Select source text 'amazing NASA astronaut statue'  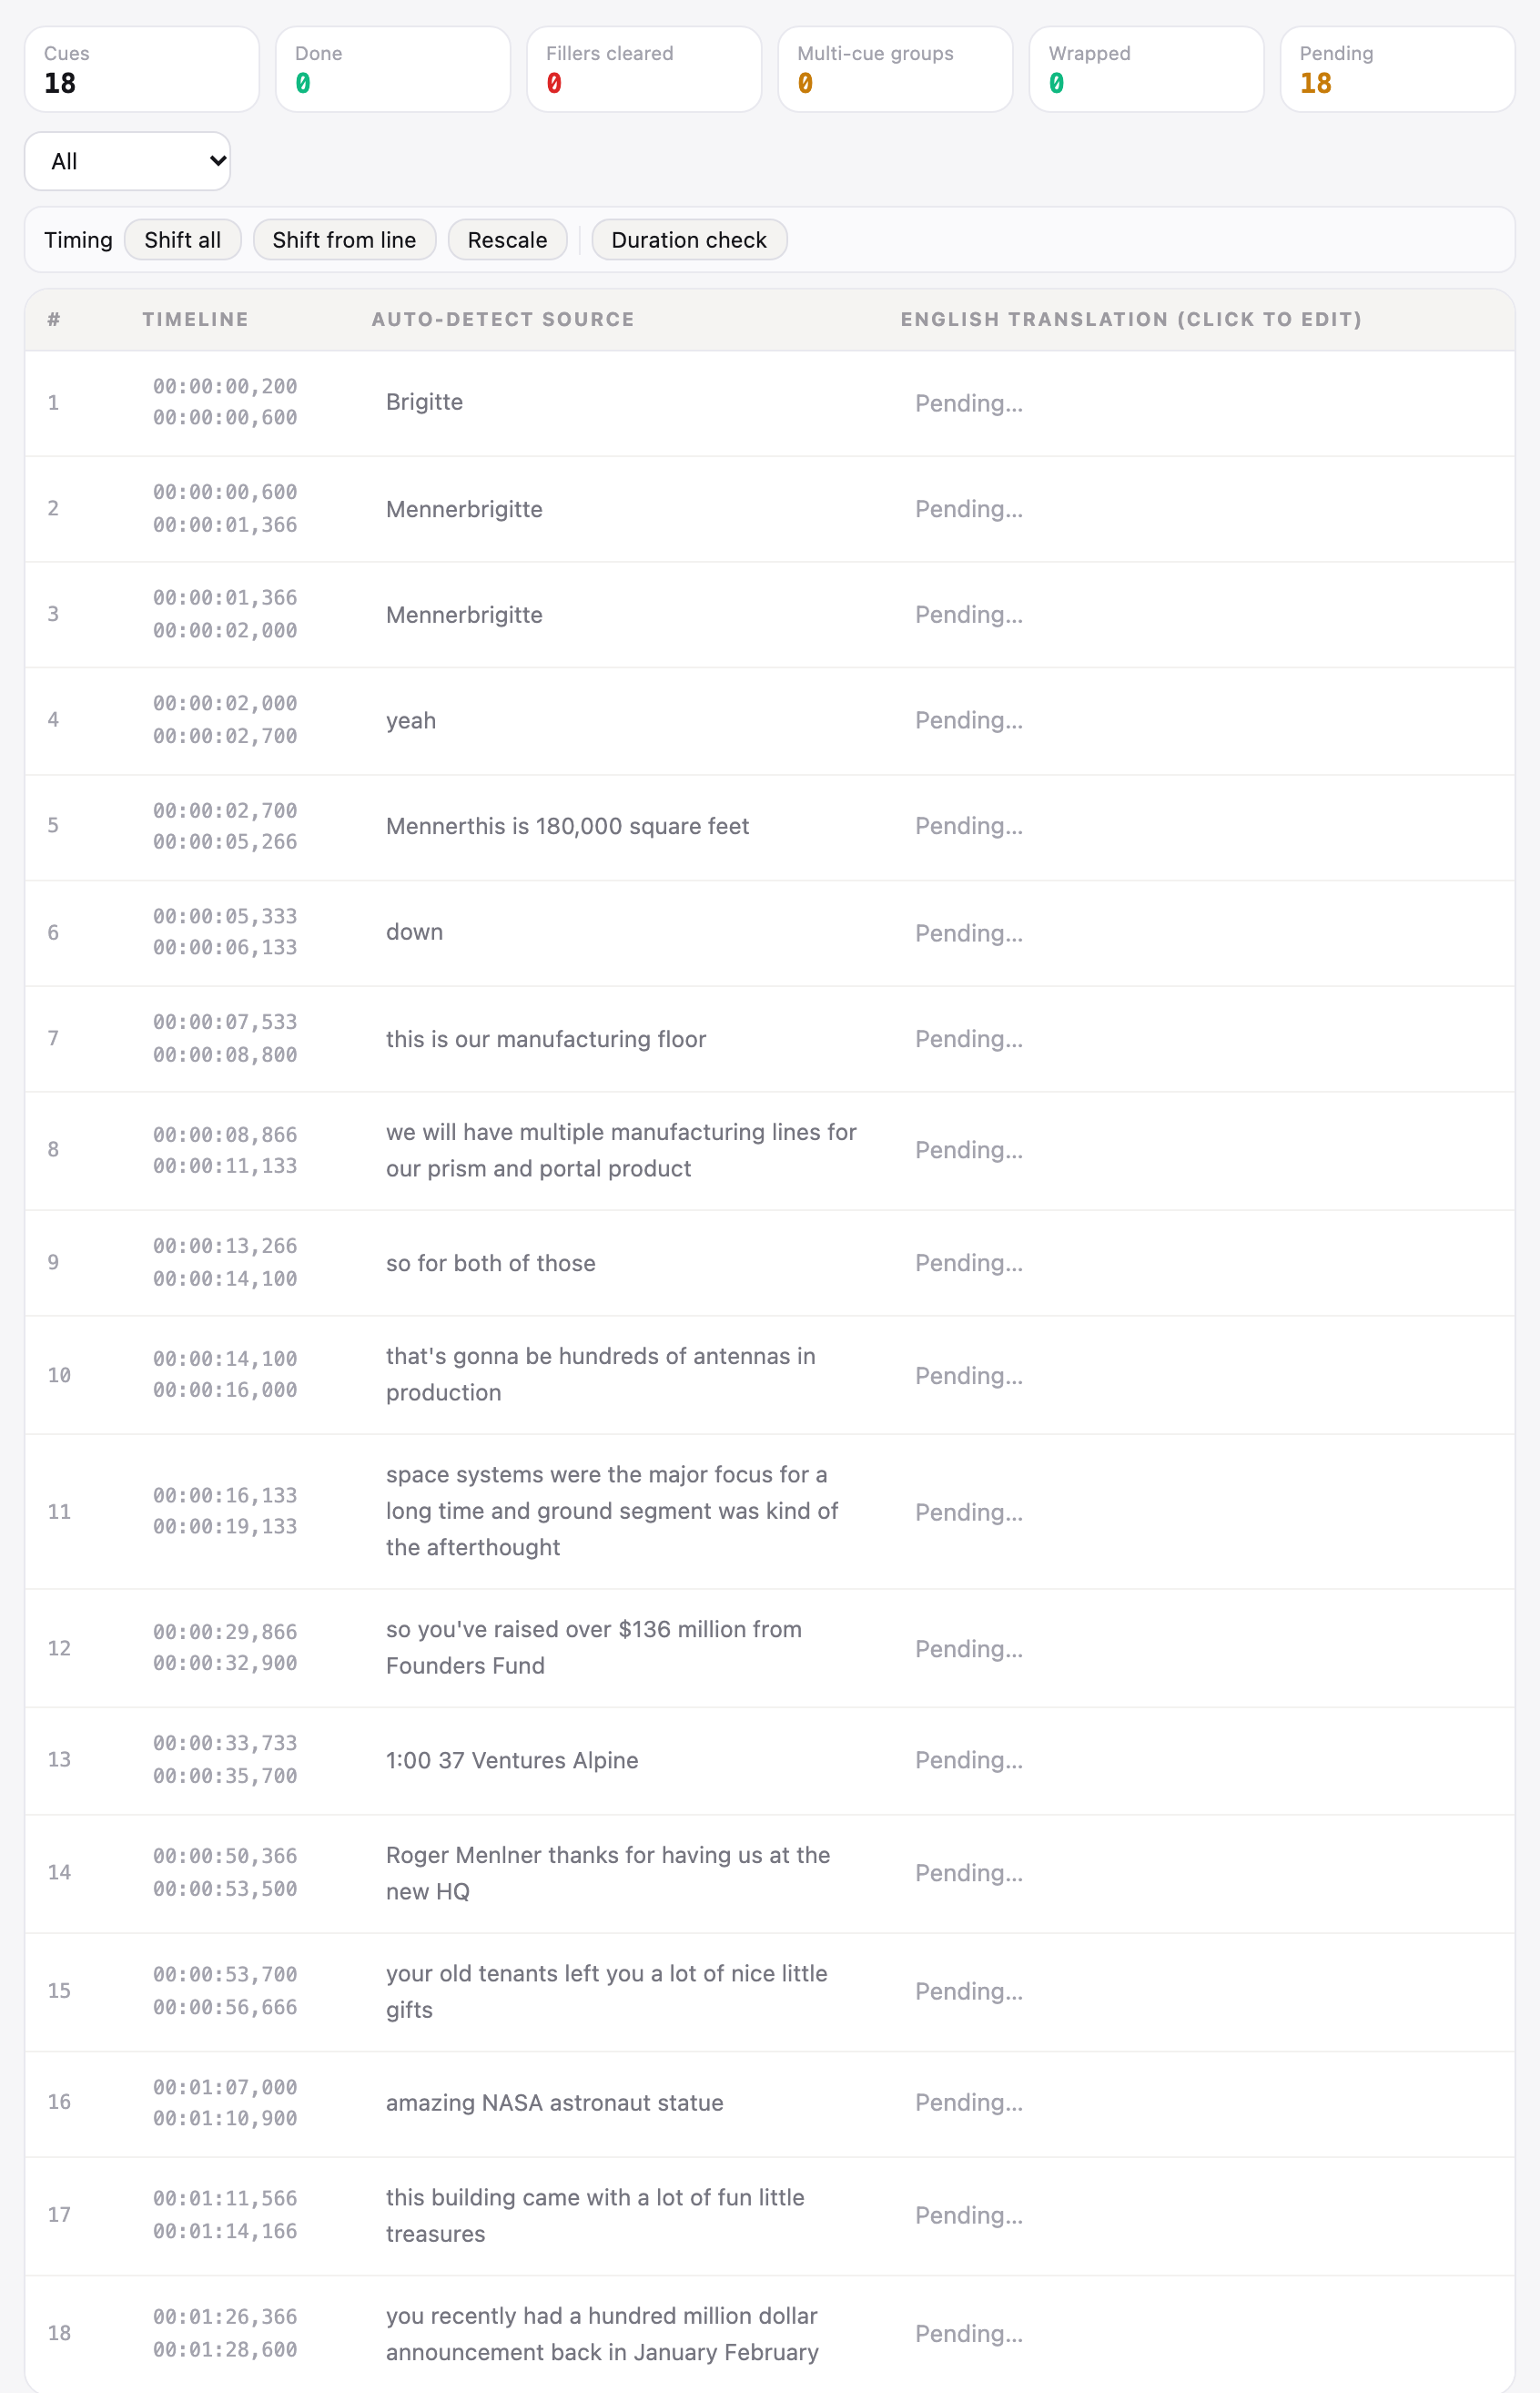click(x=555, y=2103)
